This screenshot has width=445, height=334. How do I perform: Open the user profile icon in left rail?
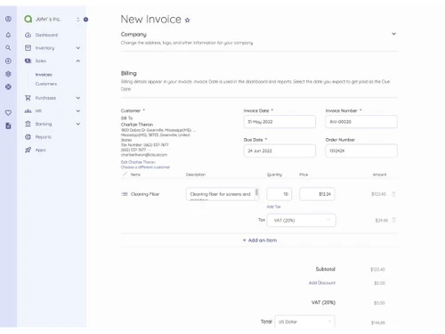click(x=8, y=19)
